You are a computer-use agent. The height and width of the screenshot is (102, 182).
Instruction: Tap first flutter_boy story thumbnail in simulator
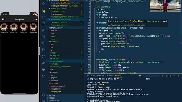[4, 27]
